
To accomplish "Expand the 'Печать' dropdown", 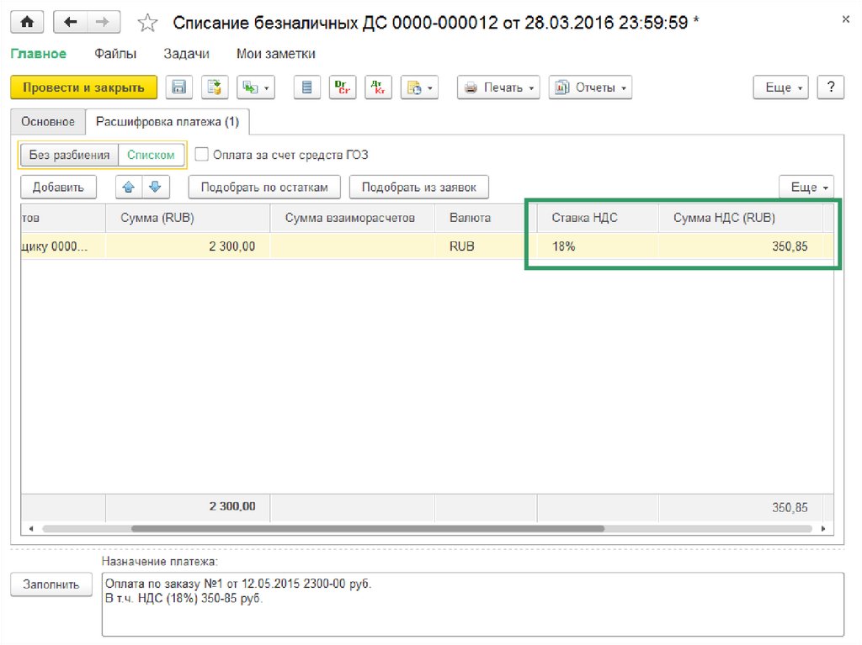I will pyautogui.click(x=498, y=87).
